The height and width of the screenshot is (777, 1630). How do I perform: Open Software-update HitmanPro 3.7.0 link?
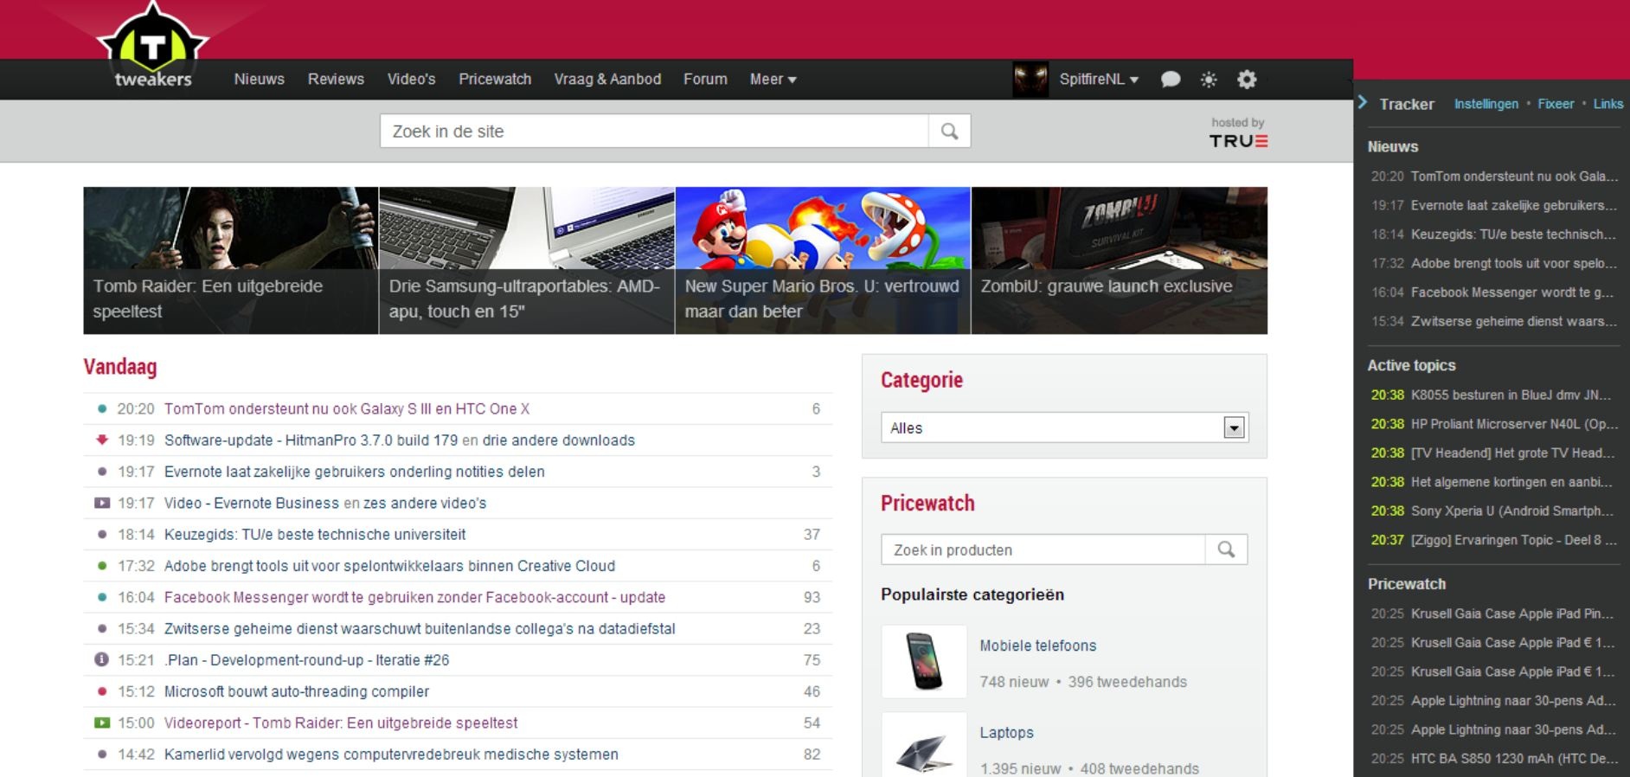point(311,440)
